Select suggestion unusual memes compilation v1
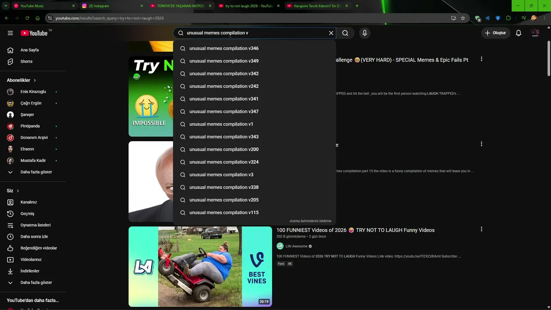 (x=254, y=124)
